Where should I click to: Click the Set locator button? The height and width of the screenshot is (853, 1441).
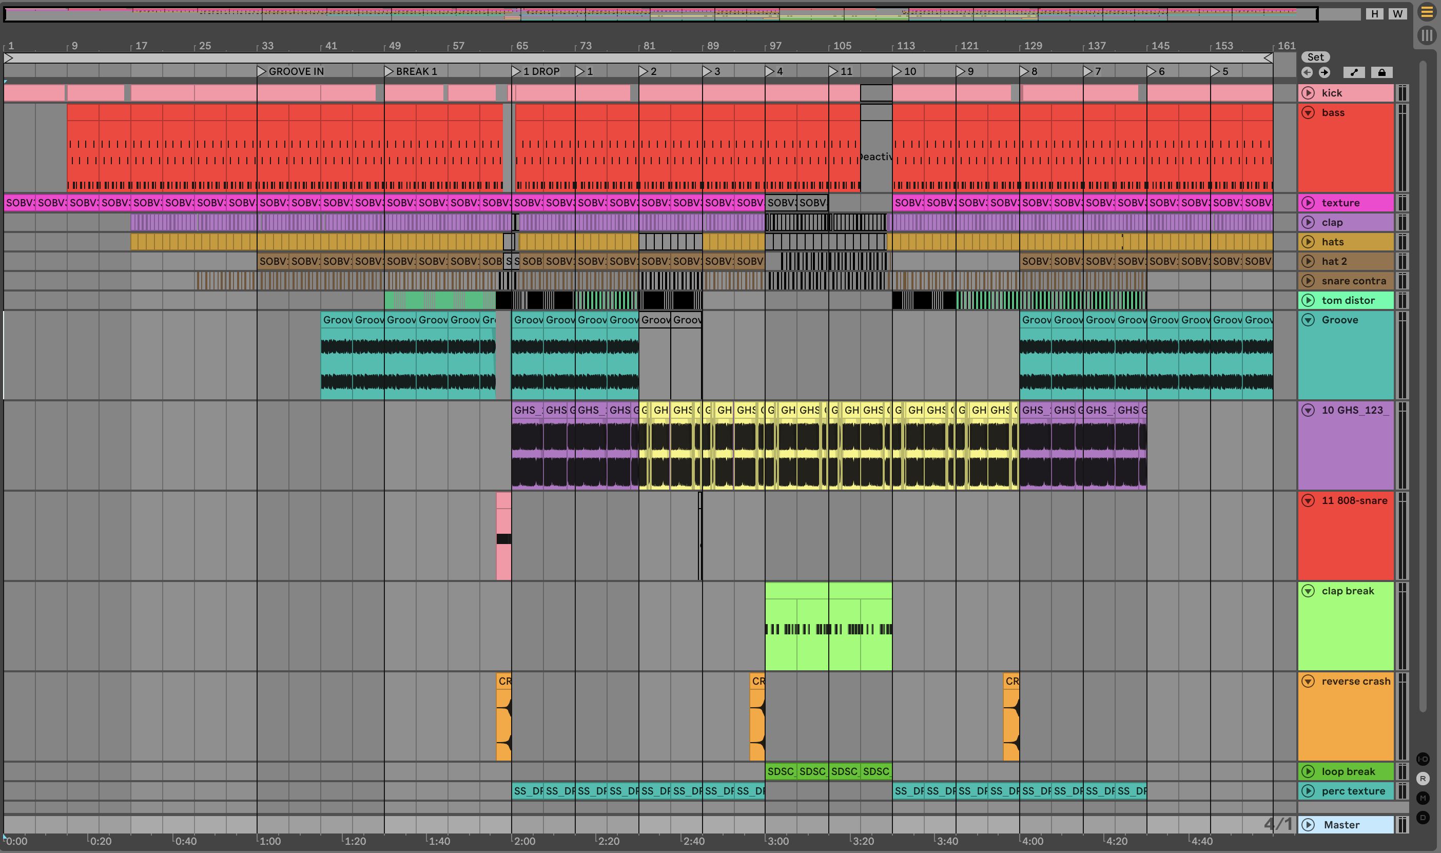[1315, 57]
